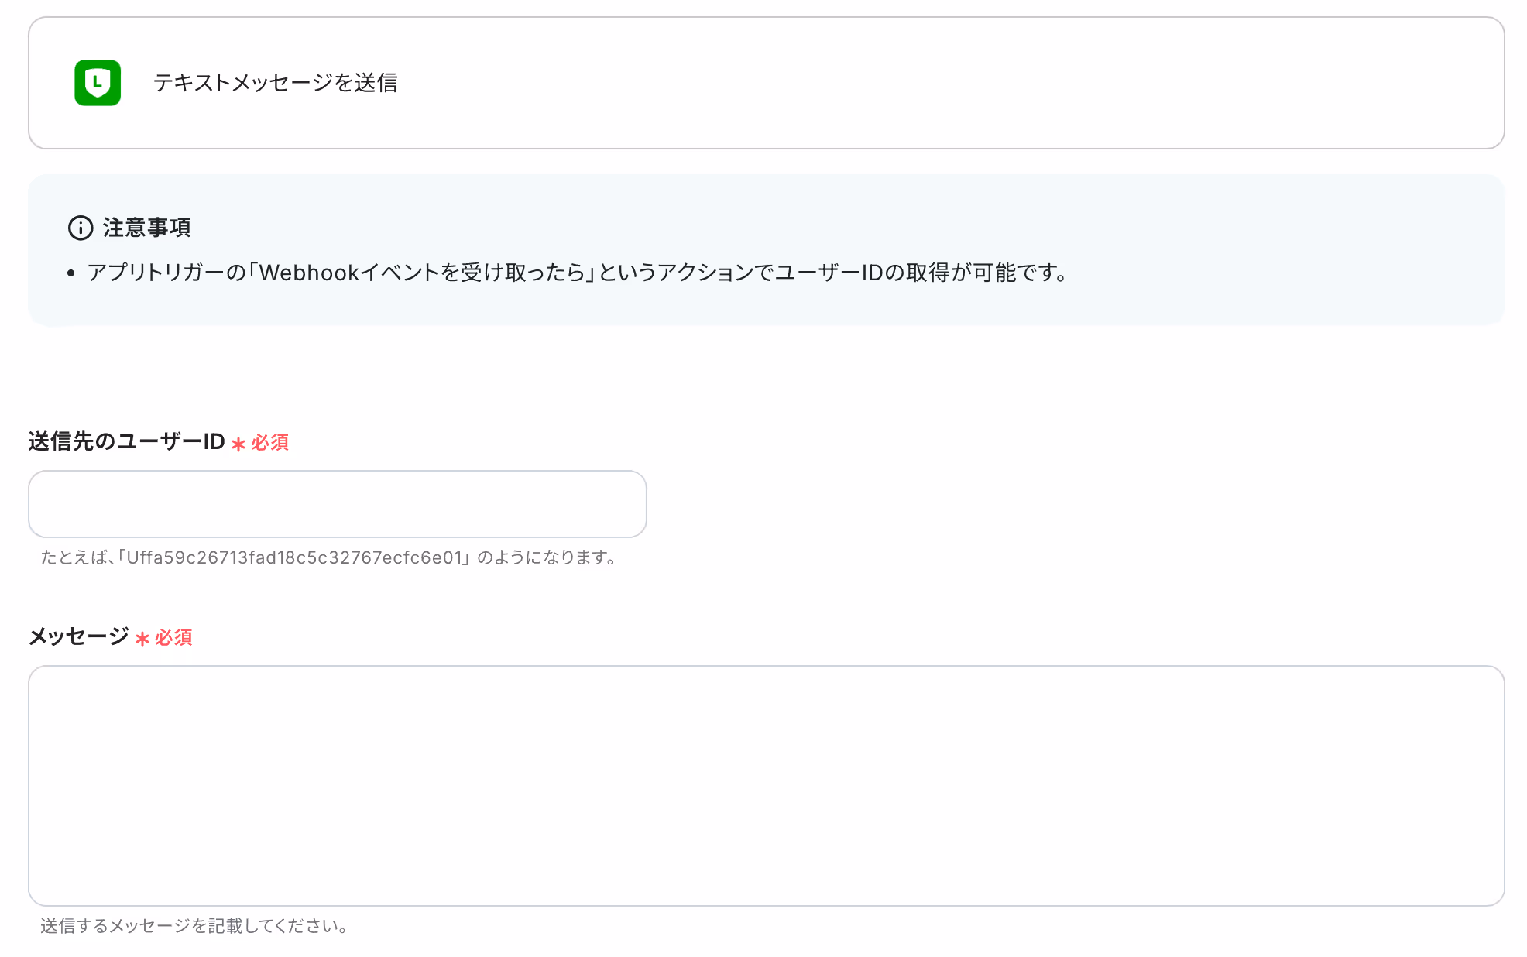This screenshot has width=1527, height=957.
Task: Focus the メッセージ text area
Action: [766, 785]
